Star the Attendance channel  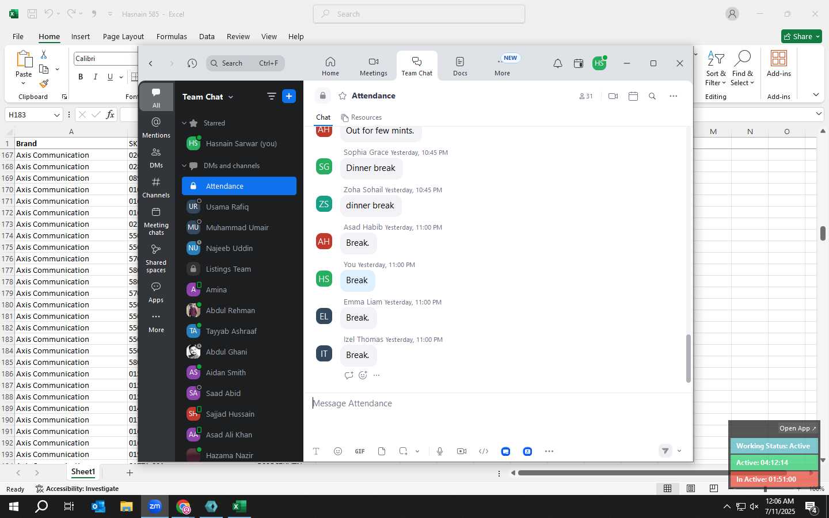343,96
